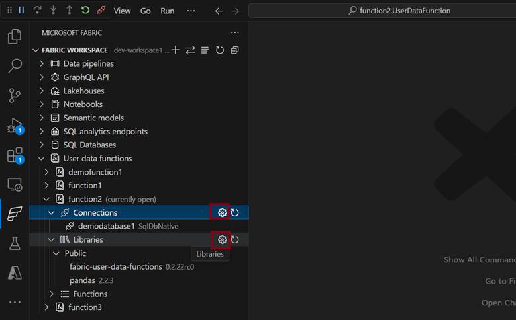Viewport: 516px width, 320px height.
Task: Click the list view icon in workspace header
Action: 205,50
